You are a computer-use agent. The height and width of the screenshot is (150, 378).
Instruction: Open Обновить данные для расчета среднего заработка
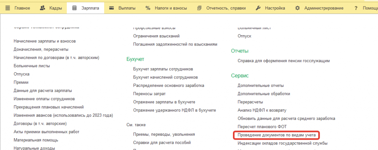[286, 118]
